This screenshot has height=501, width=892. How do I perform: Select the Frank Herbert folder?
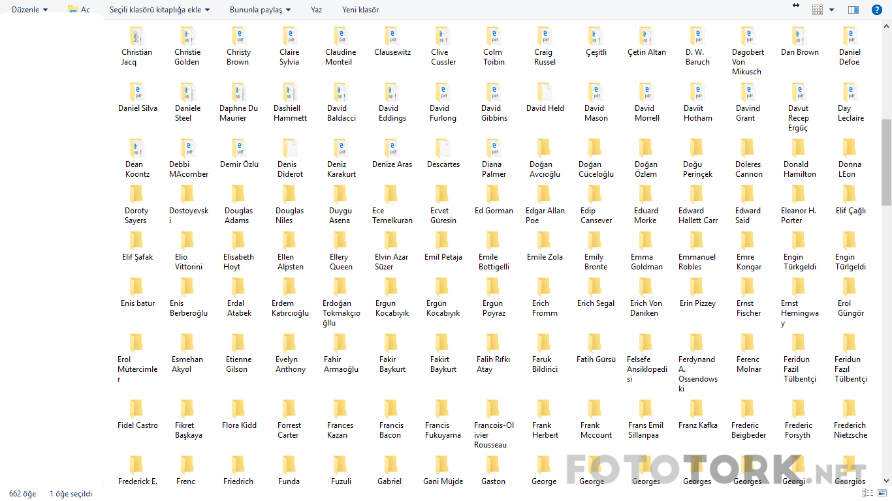click(x=544, y=419)
